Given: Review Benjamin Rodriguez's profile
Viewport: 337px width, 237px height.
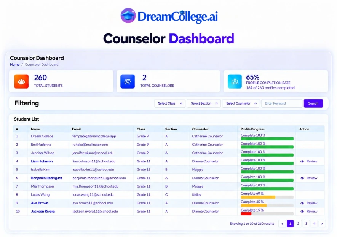Looking at the screenshot, I should tap(312, 178).
